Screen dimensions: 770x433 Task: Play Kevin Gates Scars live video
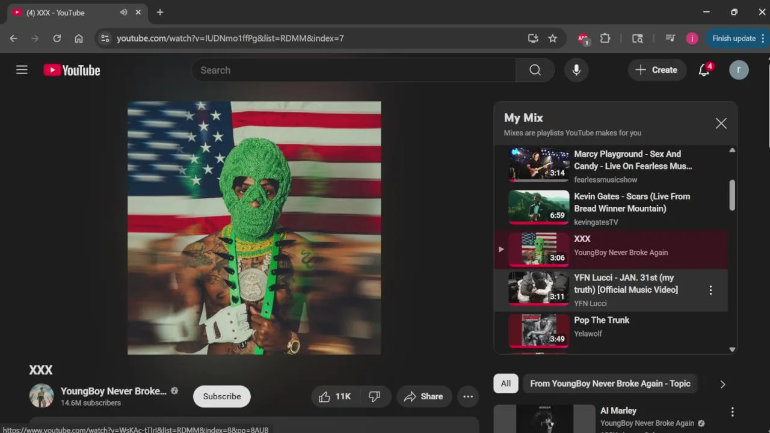(611, 208)
